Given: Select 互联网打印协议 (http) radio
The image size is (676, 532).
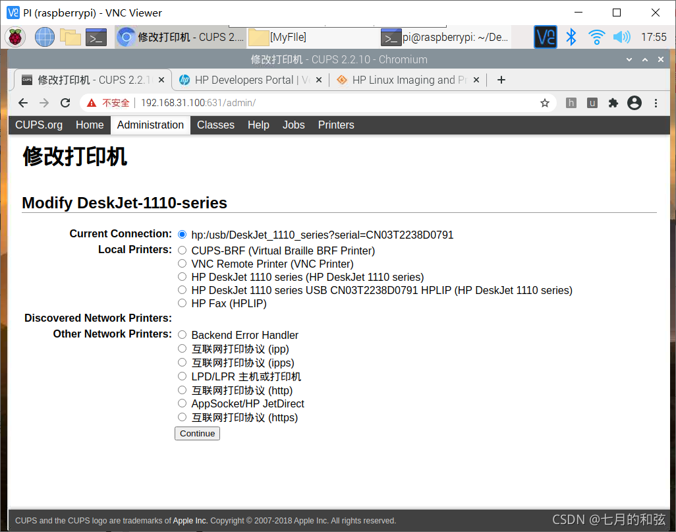Looking at the screenshot, I should click(183, 390).
